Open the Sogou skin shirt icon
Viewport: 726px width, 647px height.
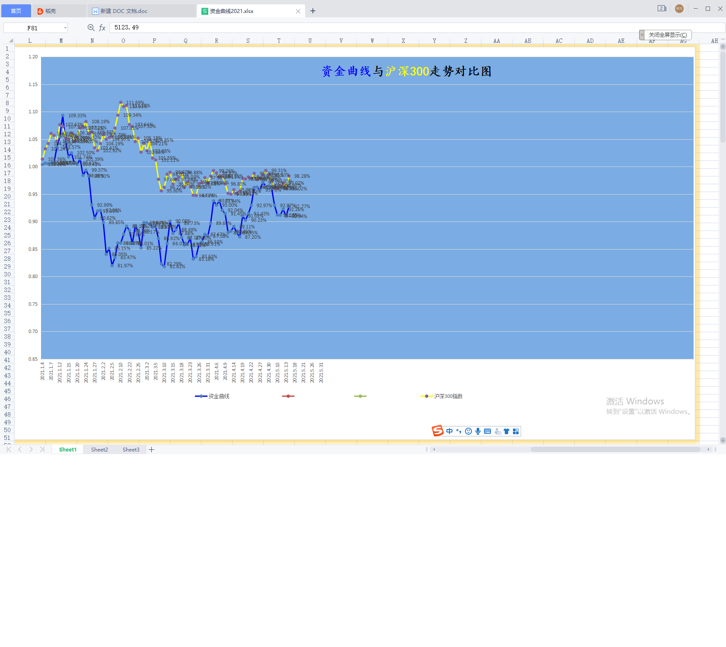pyautogui.click(x=506, y=431)
